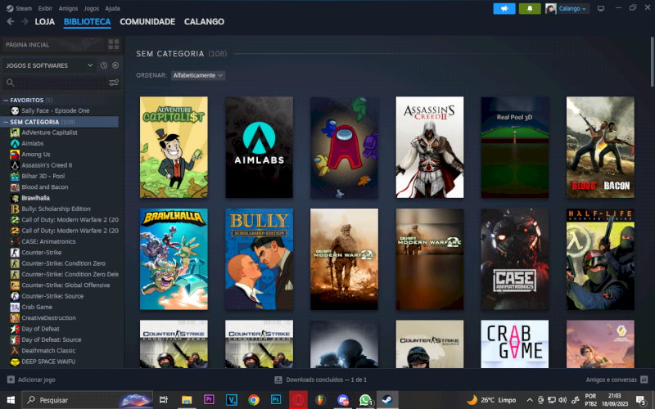Open Steam from the Windows taskbar
655x409 pixels.
click(387, 400)
